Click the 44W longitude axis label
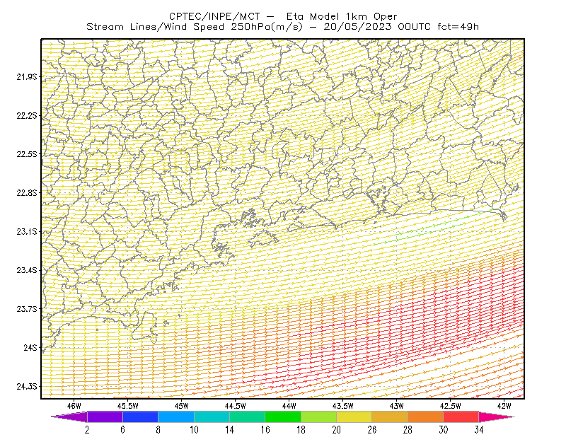The image size is (566, 437). [x=289, y=406]
